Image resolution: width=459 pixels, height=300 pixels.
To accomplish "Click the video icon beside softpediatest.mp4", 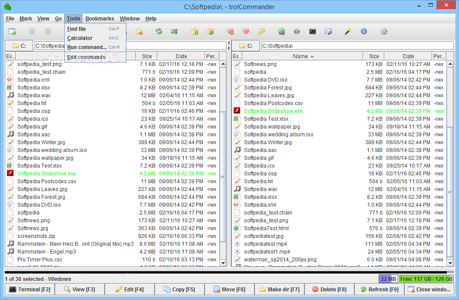I will [x=237, y=244].
